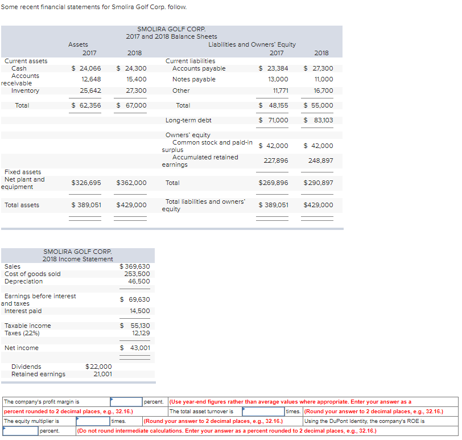Select EBIT value $69,630
The image size is (462, 440).
135,299
